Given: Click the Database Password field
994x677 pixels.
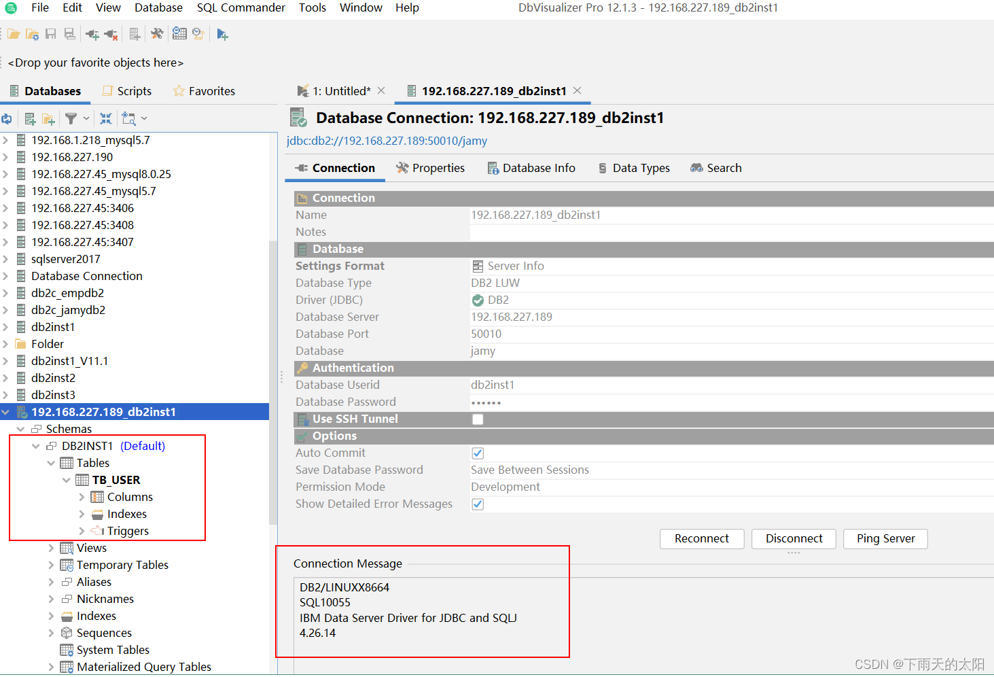Looking at the screenshot, I should 732,402.
